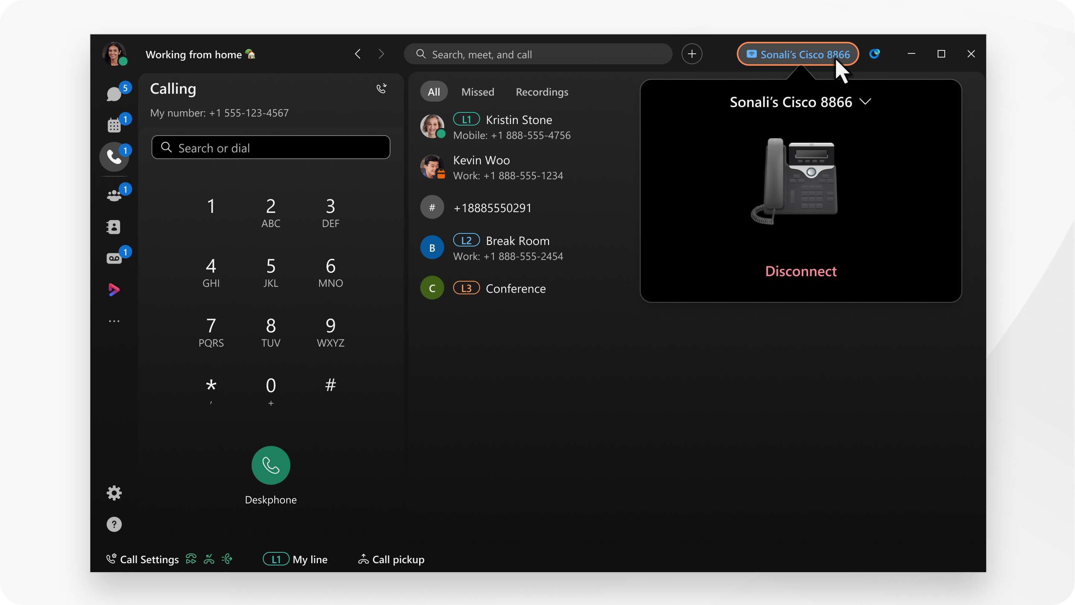Open the Meetings calendar icon
Screen dimensions: 1075x605
tap(113, 125)
